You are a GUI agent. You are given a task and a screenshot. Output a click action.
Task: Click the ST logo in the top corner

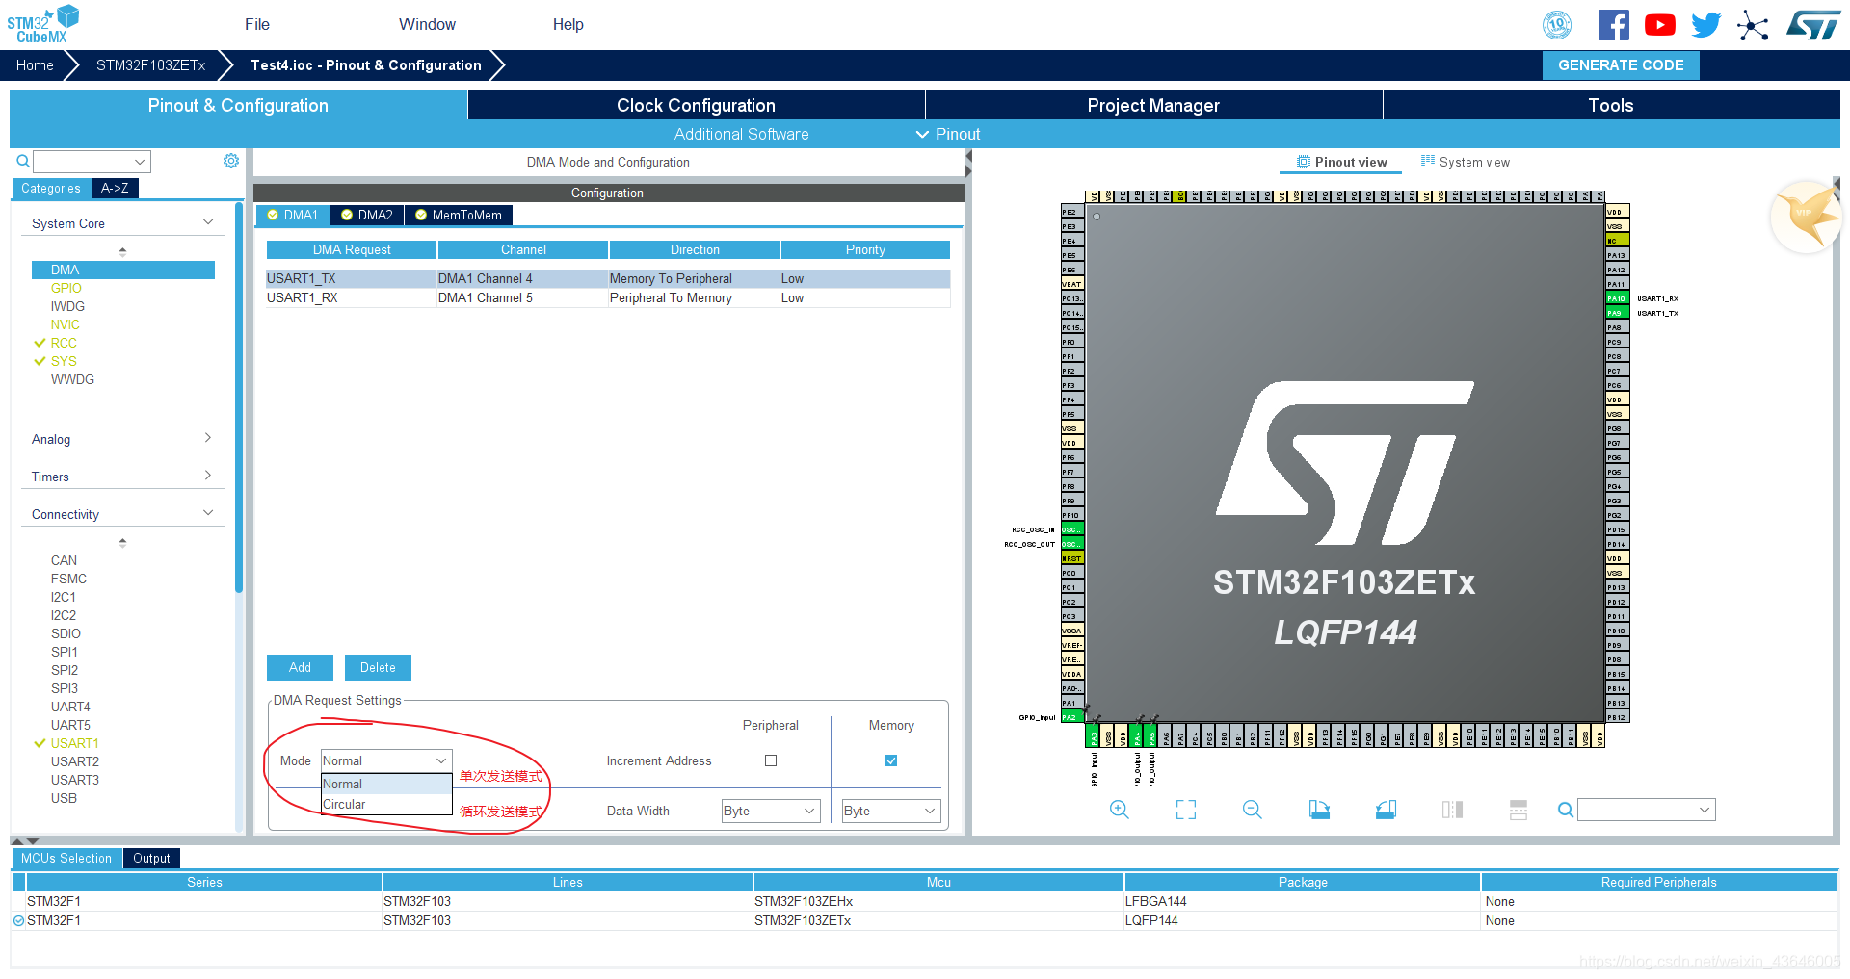point(1812,25)
